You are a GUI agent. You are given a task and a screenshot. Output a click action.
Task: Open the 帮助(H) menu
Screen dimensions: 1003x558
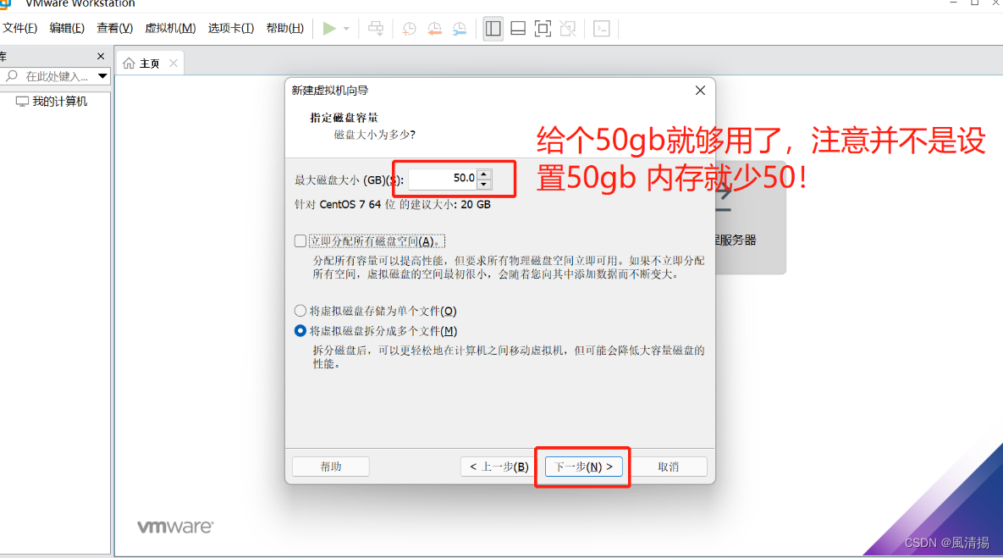coord(284,28)
